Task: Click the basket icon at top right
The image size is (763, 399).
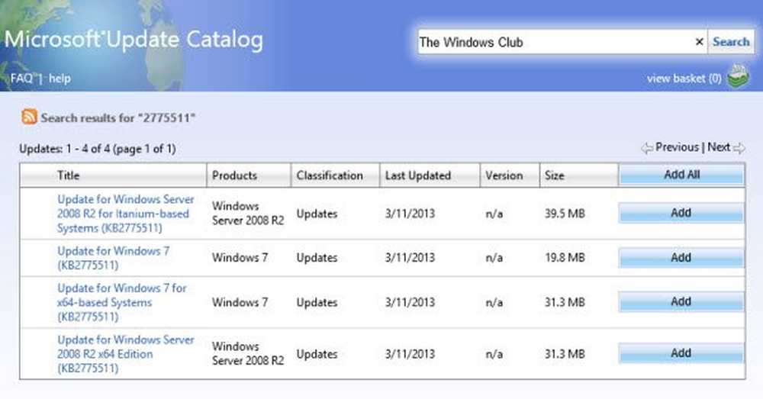Action: click(737, 77)
